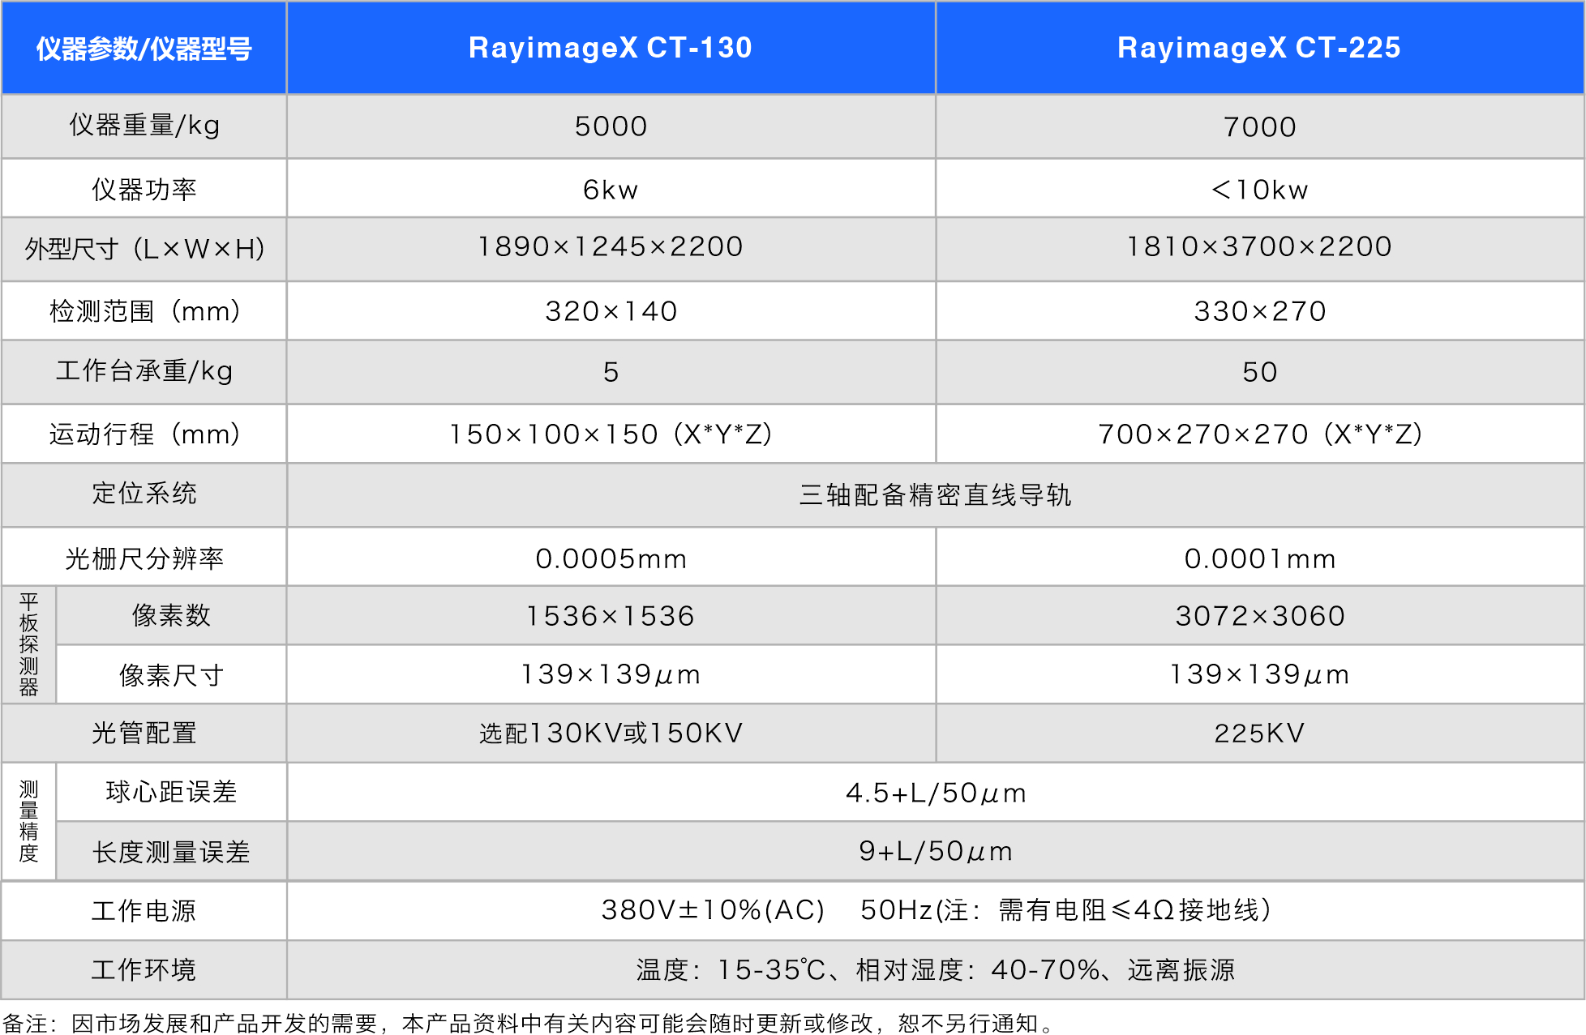The height and width of the screenshot is (1035, 1586).
Task: Click the 定位系统 row label
Action: point(144,494)
